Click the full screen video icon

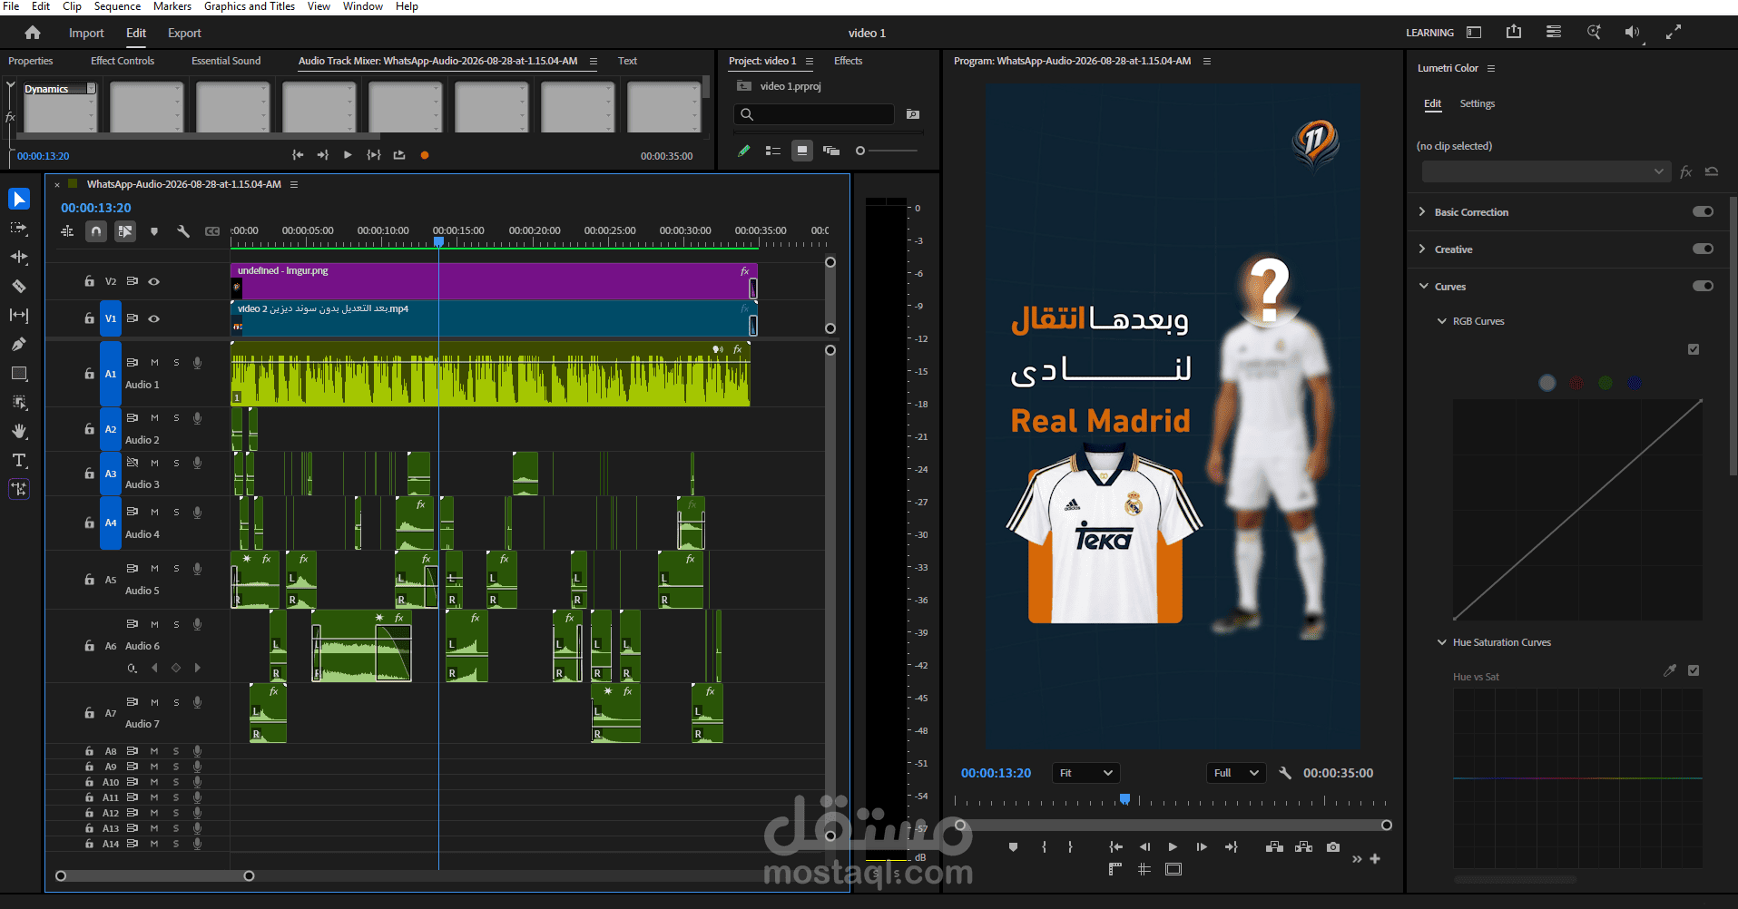pyautogui.click(x=1674, y=32)
